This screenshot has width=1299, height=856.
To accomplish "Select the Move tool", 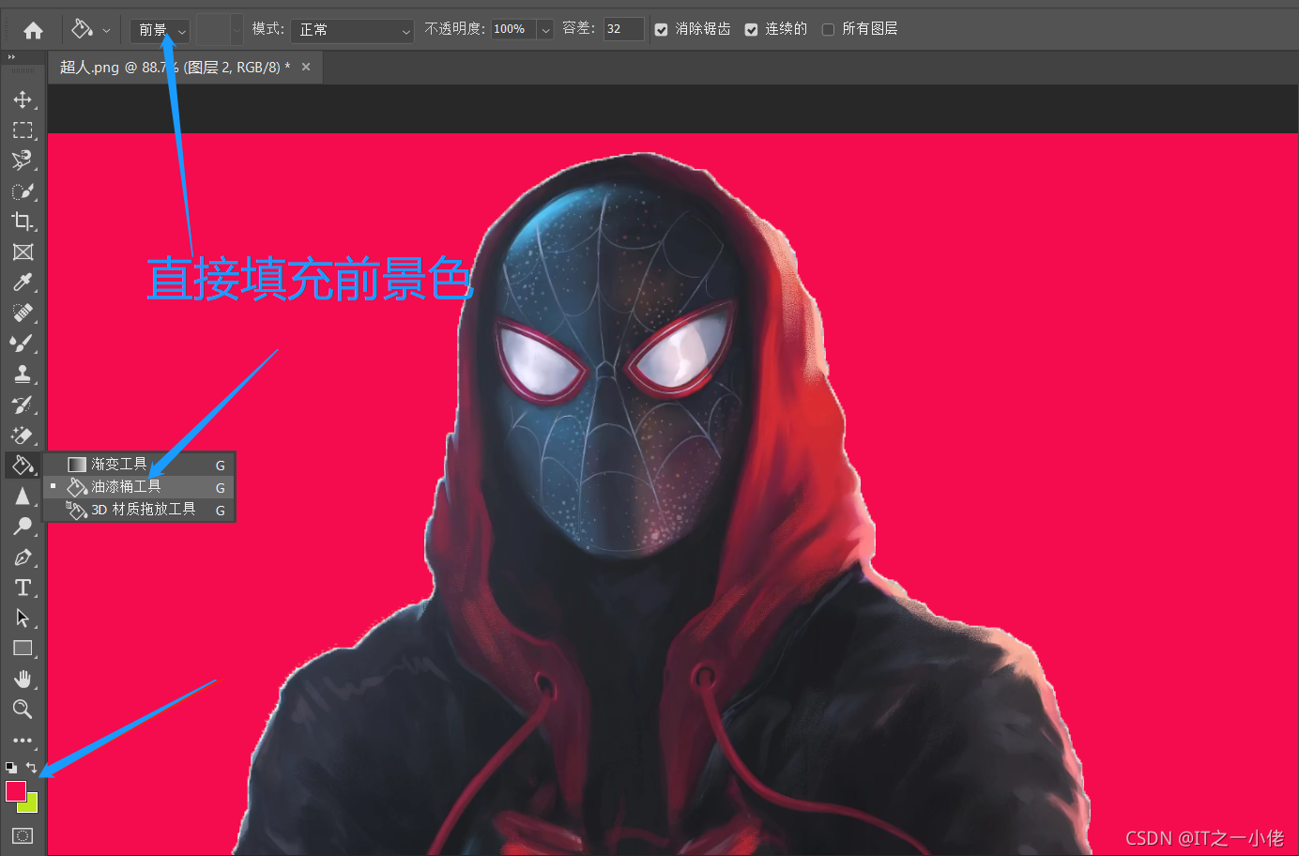I will tap(23, 99).
